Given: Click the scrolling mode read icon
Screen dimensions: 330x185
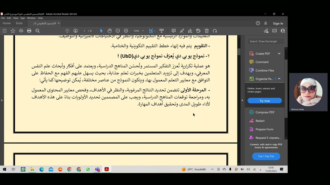Looking at the screenshot, I should coord(162,31).
